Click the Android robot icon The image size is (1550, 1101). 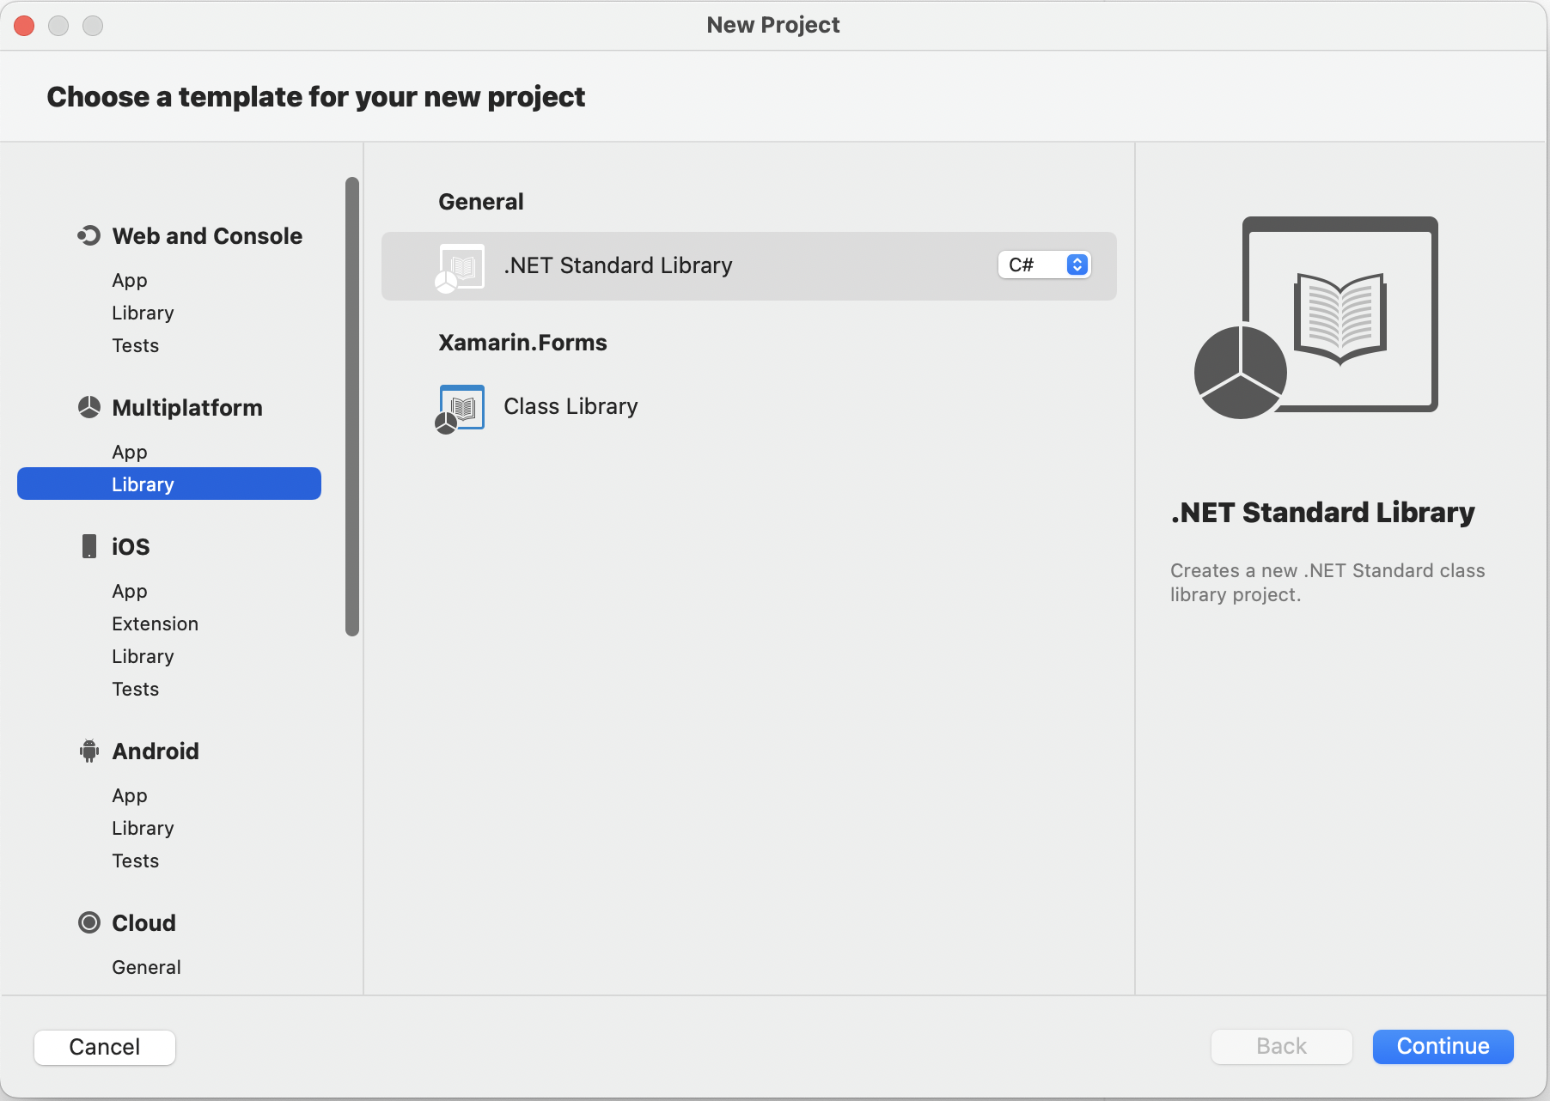(89, 751)
